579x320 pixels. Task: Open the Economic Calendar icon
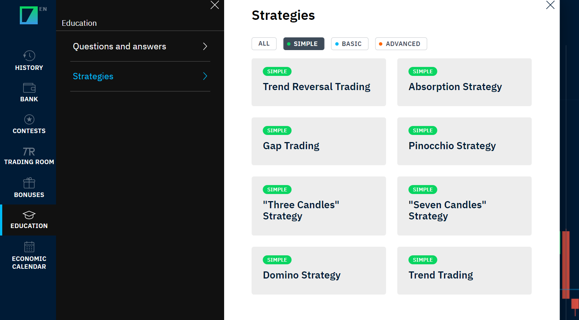coord(29,247)
